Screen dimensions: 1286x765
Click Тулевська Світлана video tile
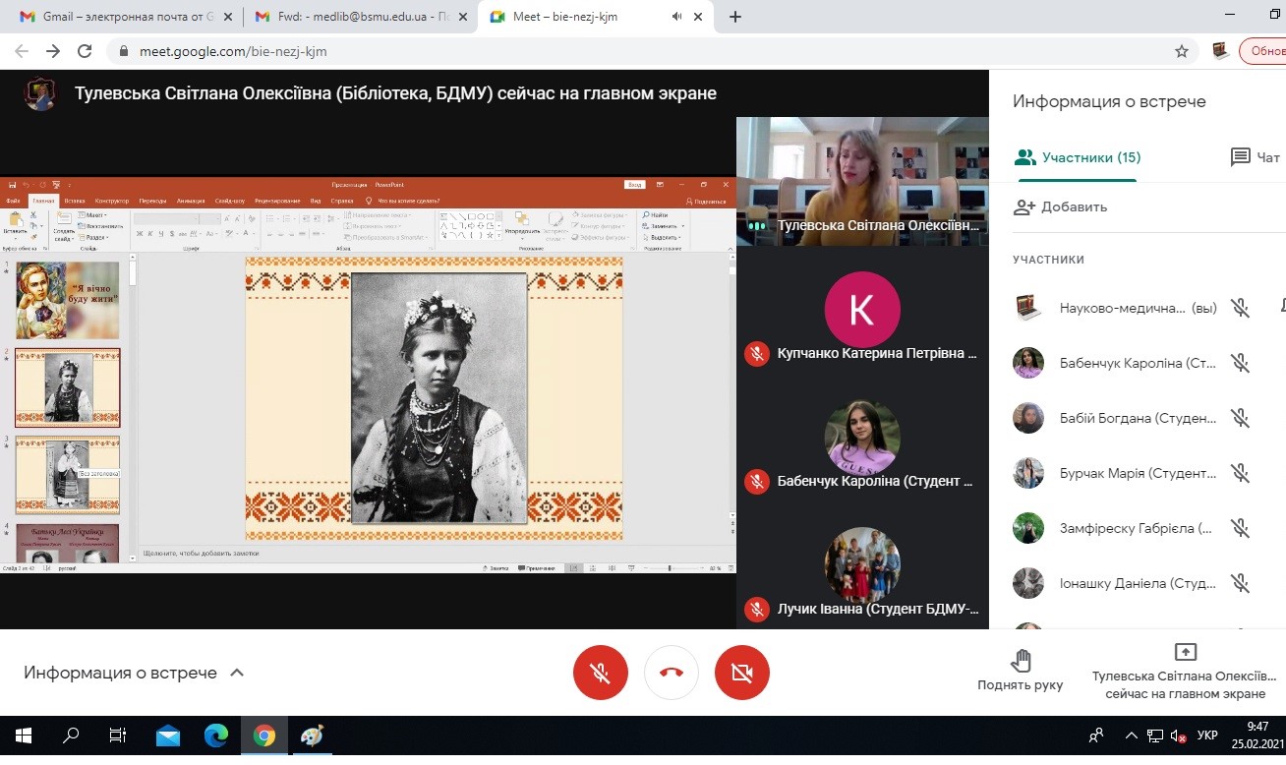click(x=862, y=181)
